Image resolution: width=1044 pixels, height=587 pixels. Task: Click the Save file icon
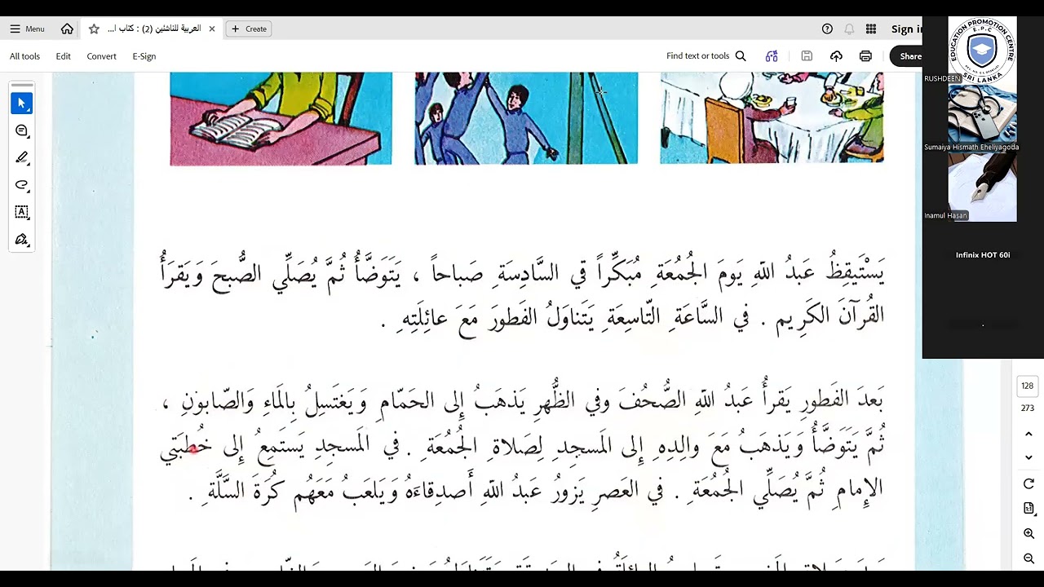[x=807, y=56]
